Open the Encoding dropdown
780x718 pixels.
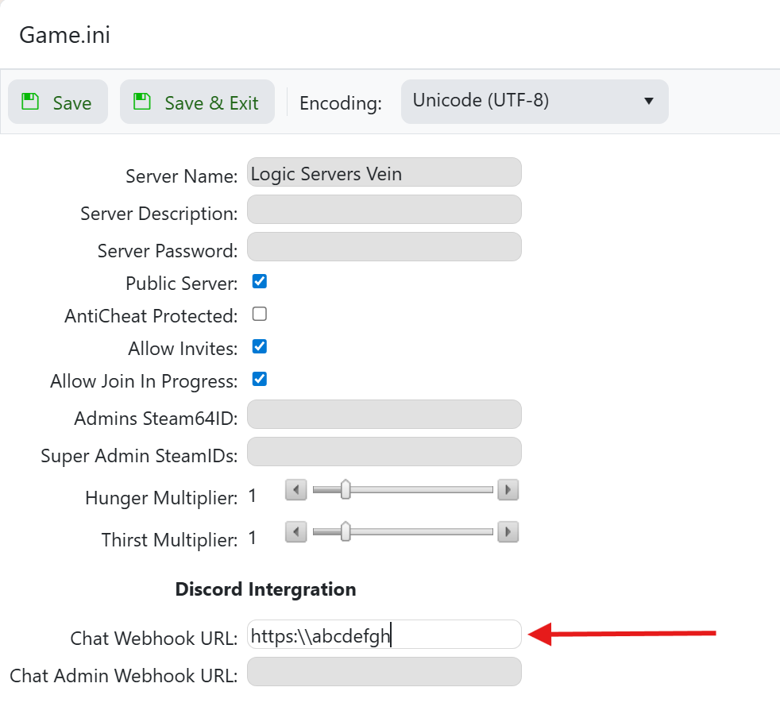pyautogui.click(x=534, y=101)
